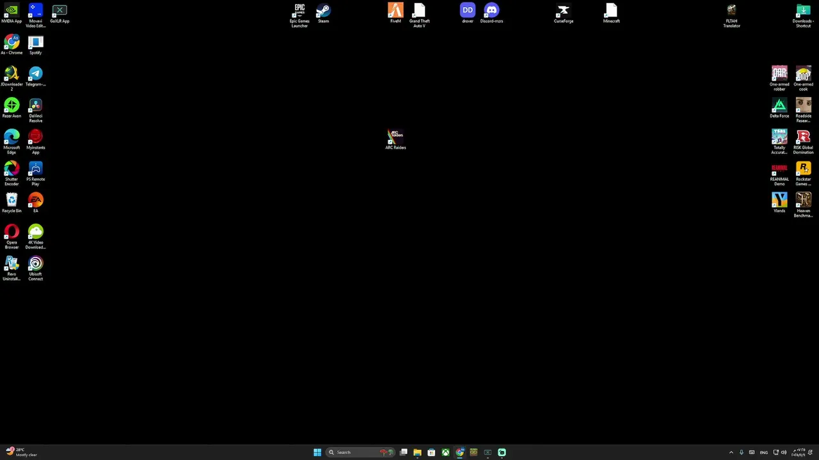
Task: Select the Movavi Video Editor shortcut
Action: 35,15
